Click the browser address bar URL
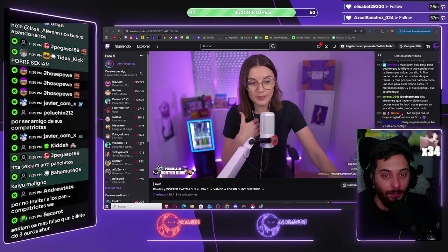 [x=154, y=31]
